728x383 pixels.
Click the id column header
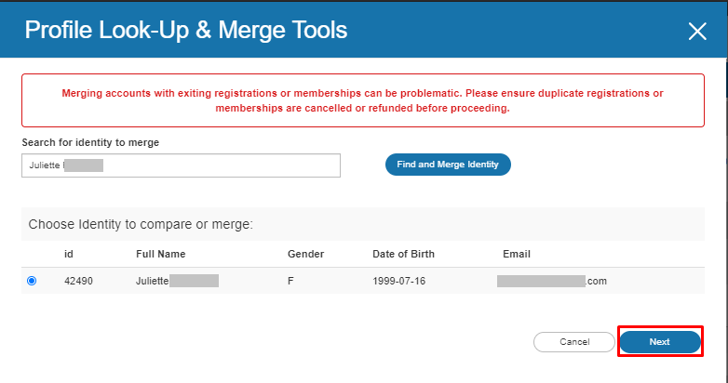[x=69, y=254]
